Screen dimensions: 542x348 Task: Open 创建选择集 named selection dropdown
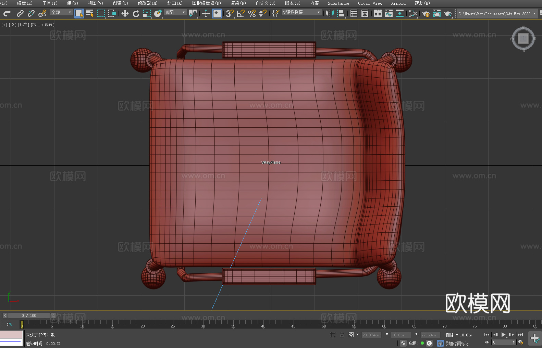[301, 12]
